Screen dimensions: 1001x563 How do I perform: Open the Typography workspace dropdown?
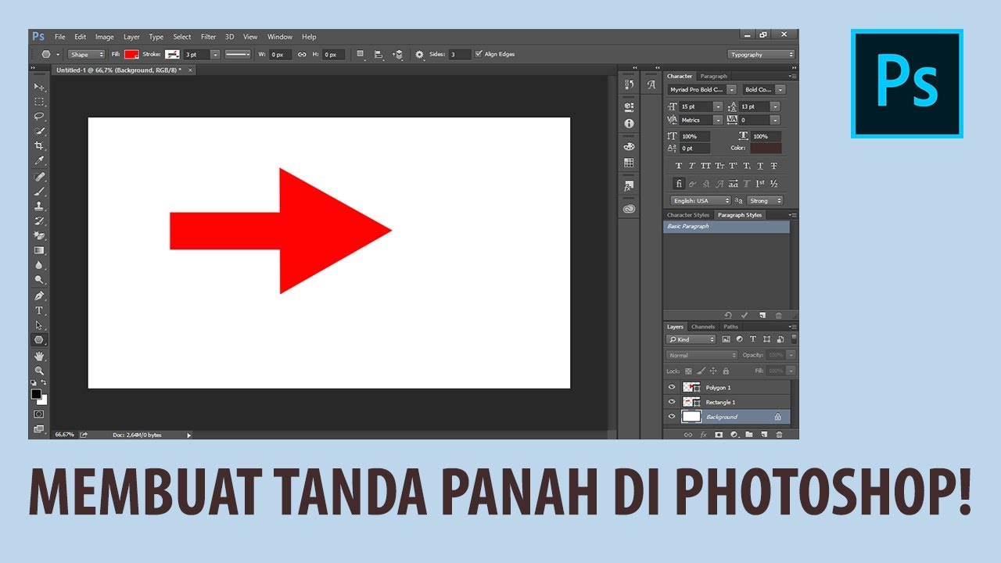(x=761, y=55)
